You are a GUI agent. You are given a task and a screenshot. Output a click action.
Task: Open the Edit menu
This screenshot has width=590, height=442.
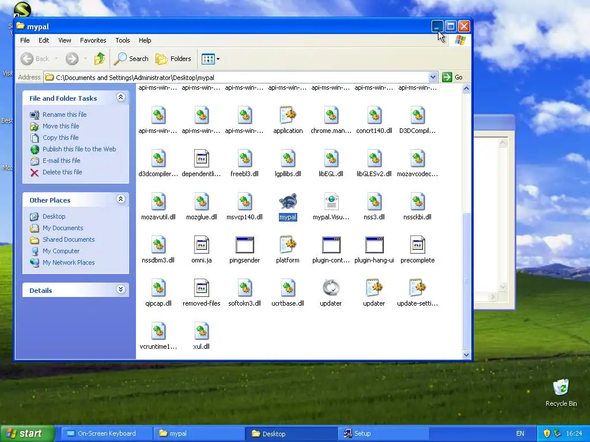44,40
